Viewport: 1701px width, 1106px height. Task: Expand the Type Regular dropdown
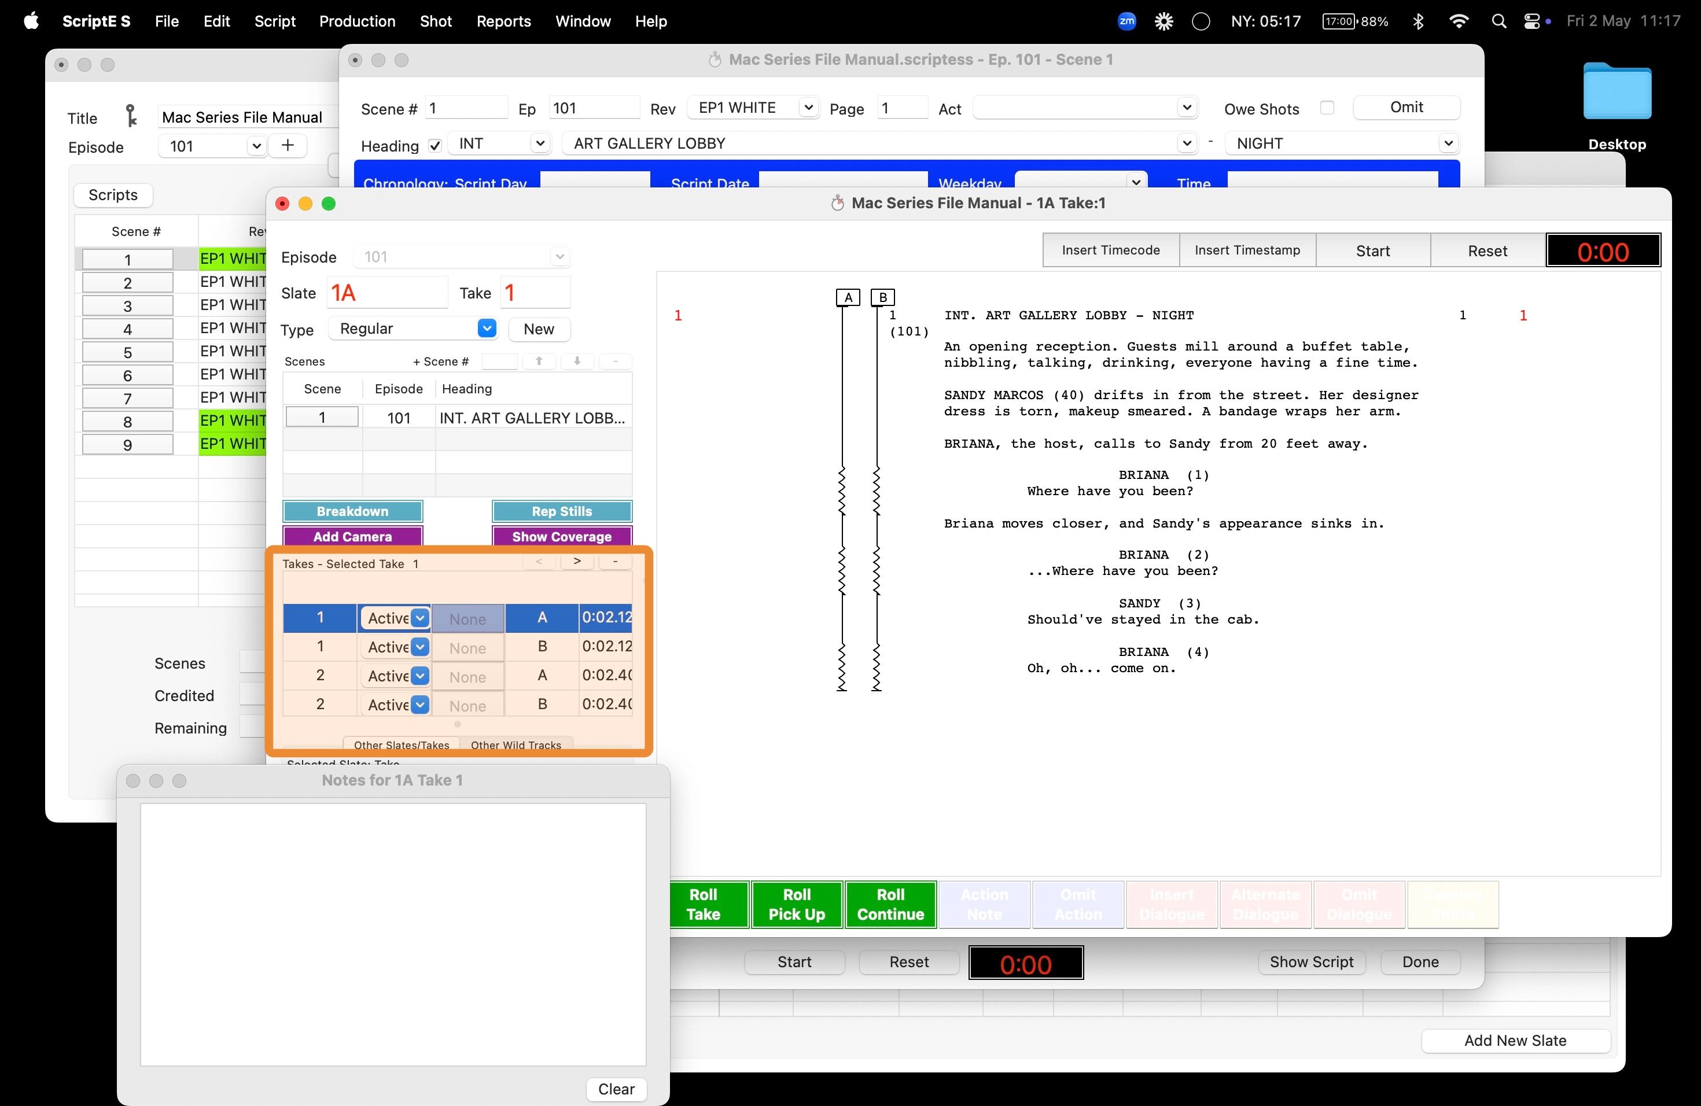pos(487,329)
